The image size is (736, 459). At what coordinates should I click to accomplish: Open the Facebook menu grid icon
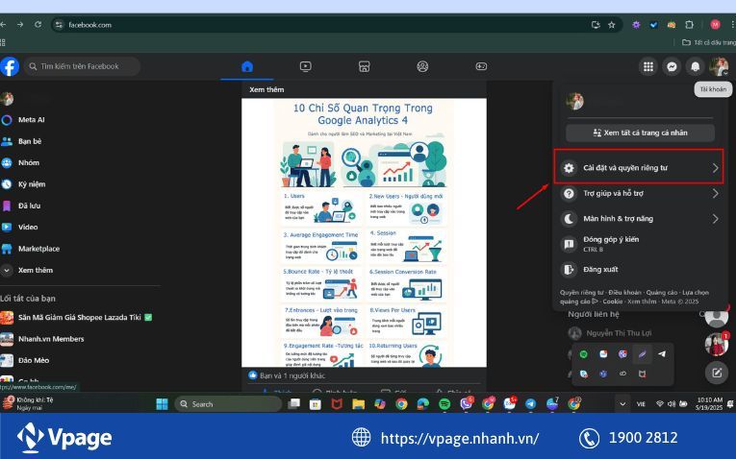pos(648,67)
